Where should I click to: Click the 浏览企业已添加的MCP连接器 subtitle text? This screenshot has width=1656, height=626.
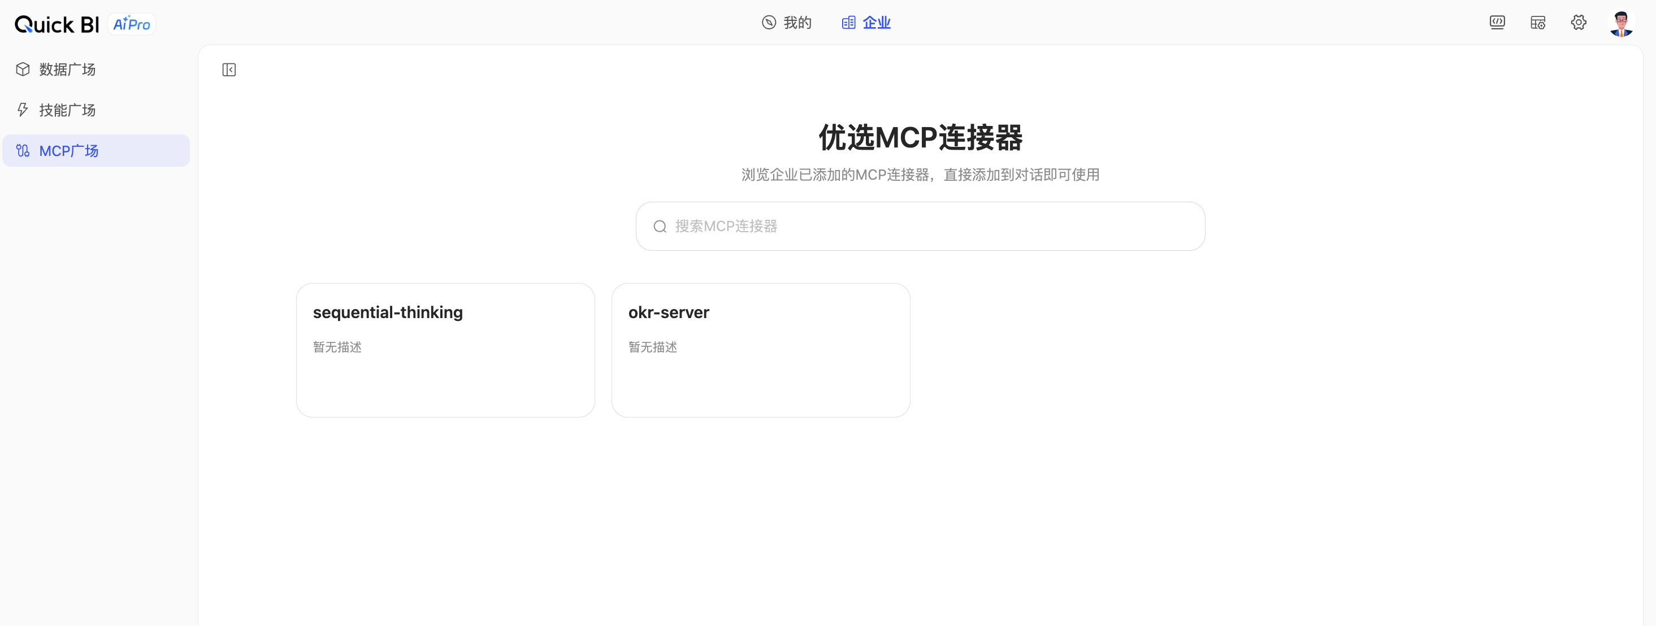[x=920, y=175]
